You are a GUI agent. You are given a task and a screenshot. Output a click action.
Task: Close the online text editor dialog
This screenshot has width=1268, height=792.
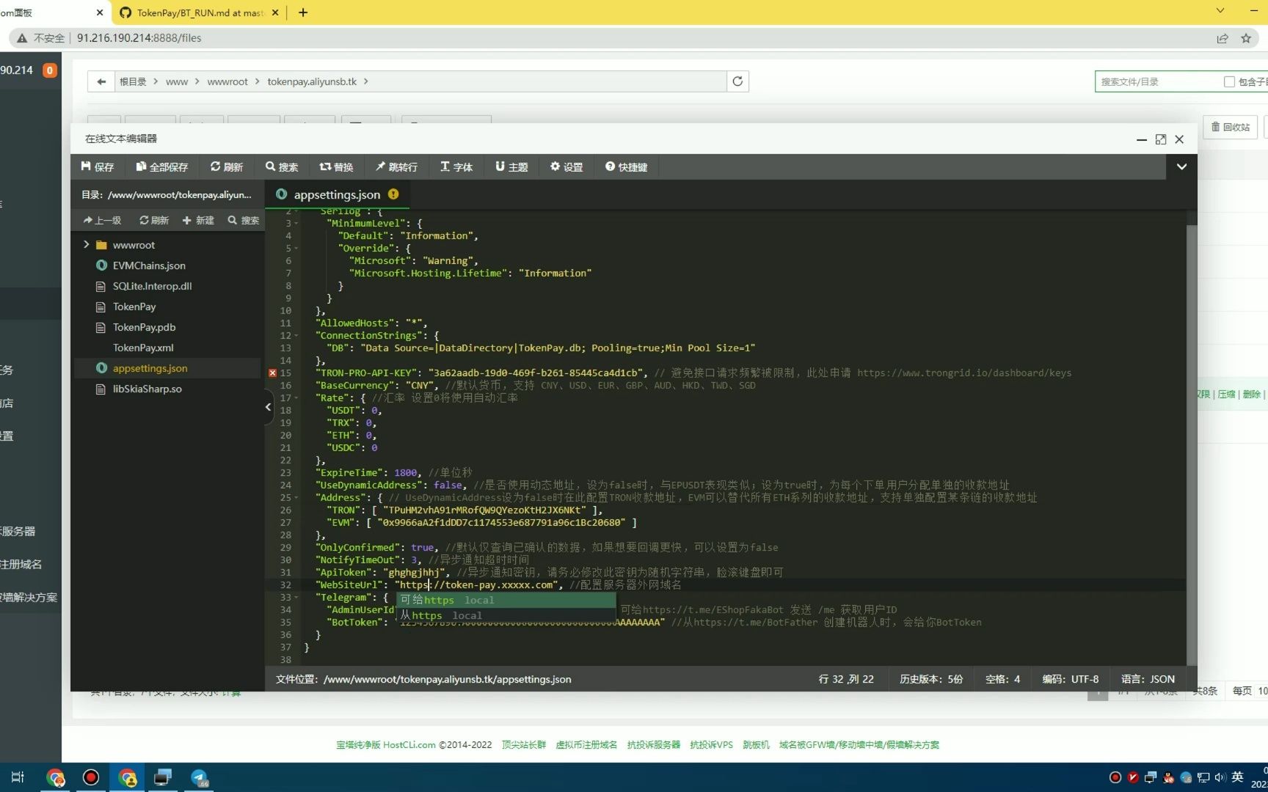1179,139
